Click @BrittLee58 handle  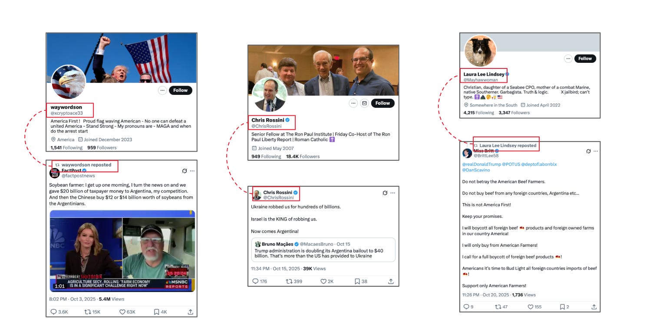[486, 155]
